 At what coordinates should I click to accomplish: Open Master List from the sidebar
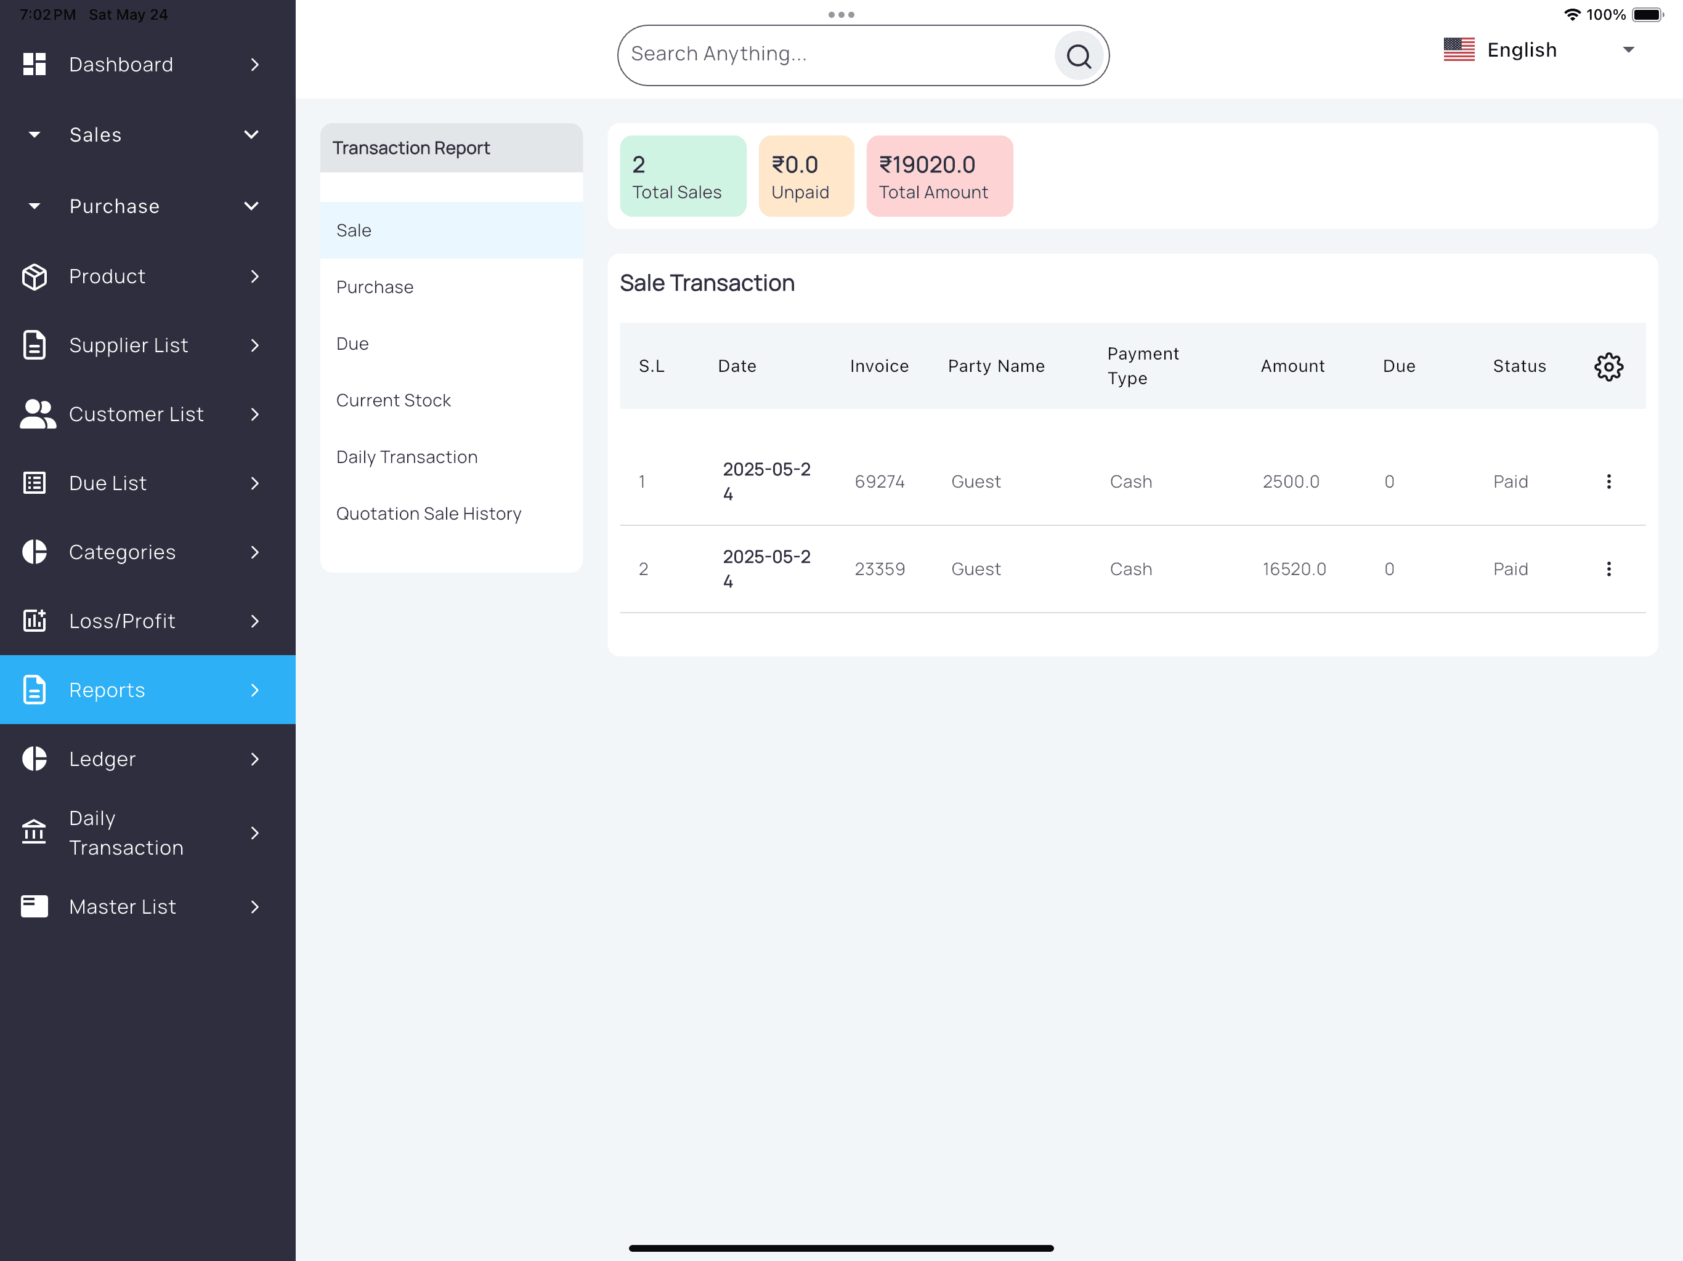[148, 906]
